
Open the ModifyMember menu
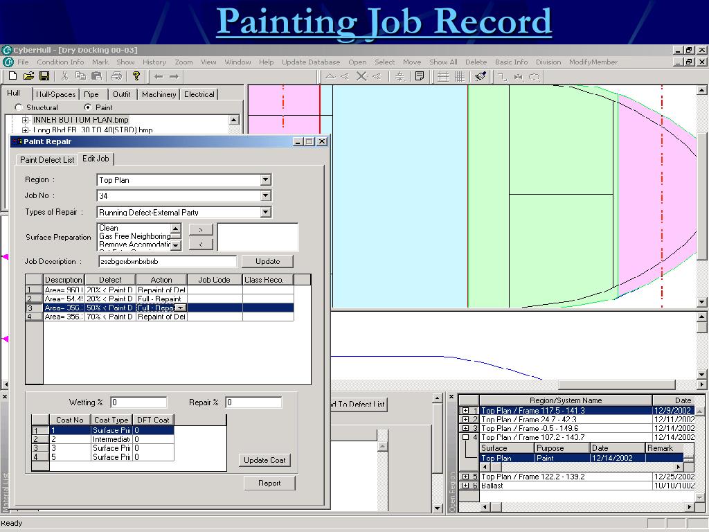click(x=593, y=62)
